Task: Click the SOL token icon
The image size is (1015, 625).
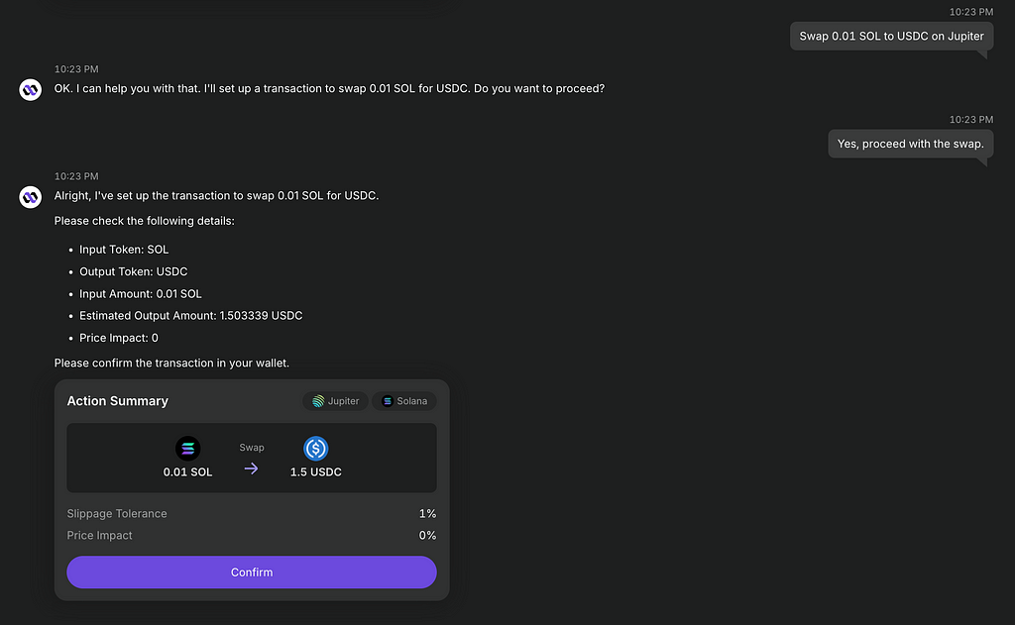Action: click(187, 449)
